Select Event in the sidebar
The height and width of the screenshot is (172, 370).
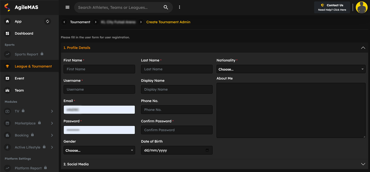[19, 78]
